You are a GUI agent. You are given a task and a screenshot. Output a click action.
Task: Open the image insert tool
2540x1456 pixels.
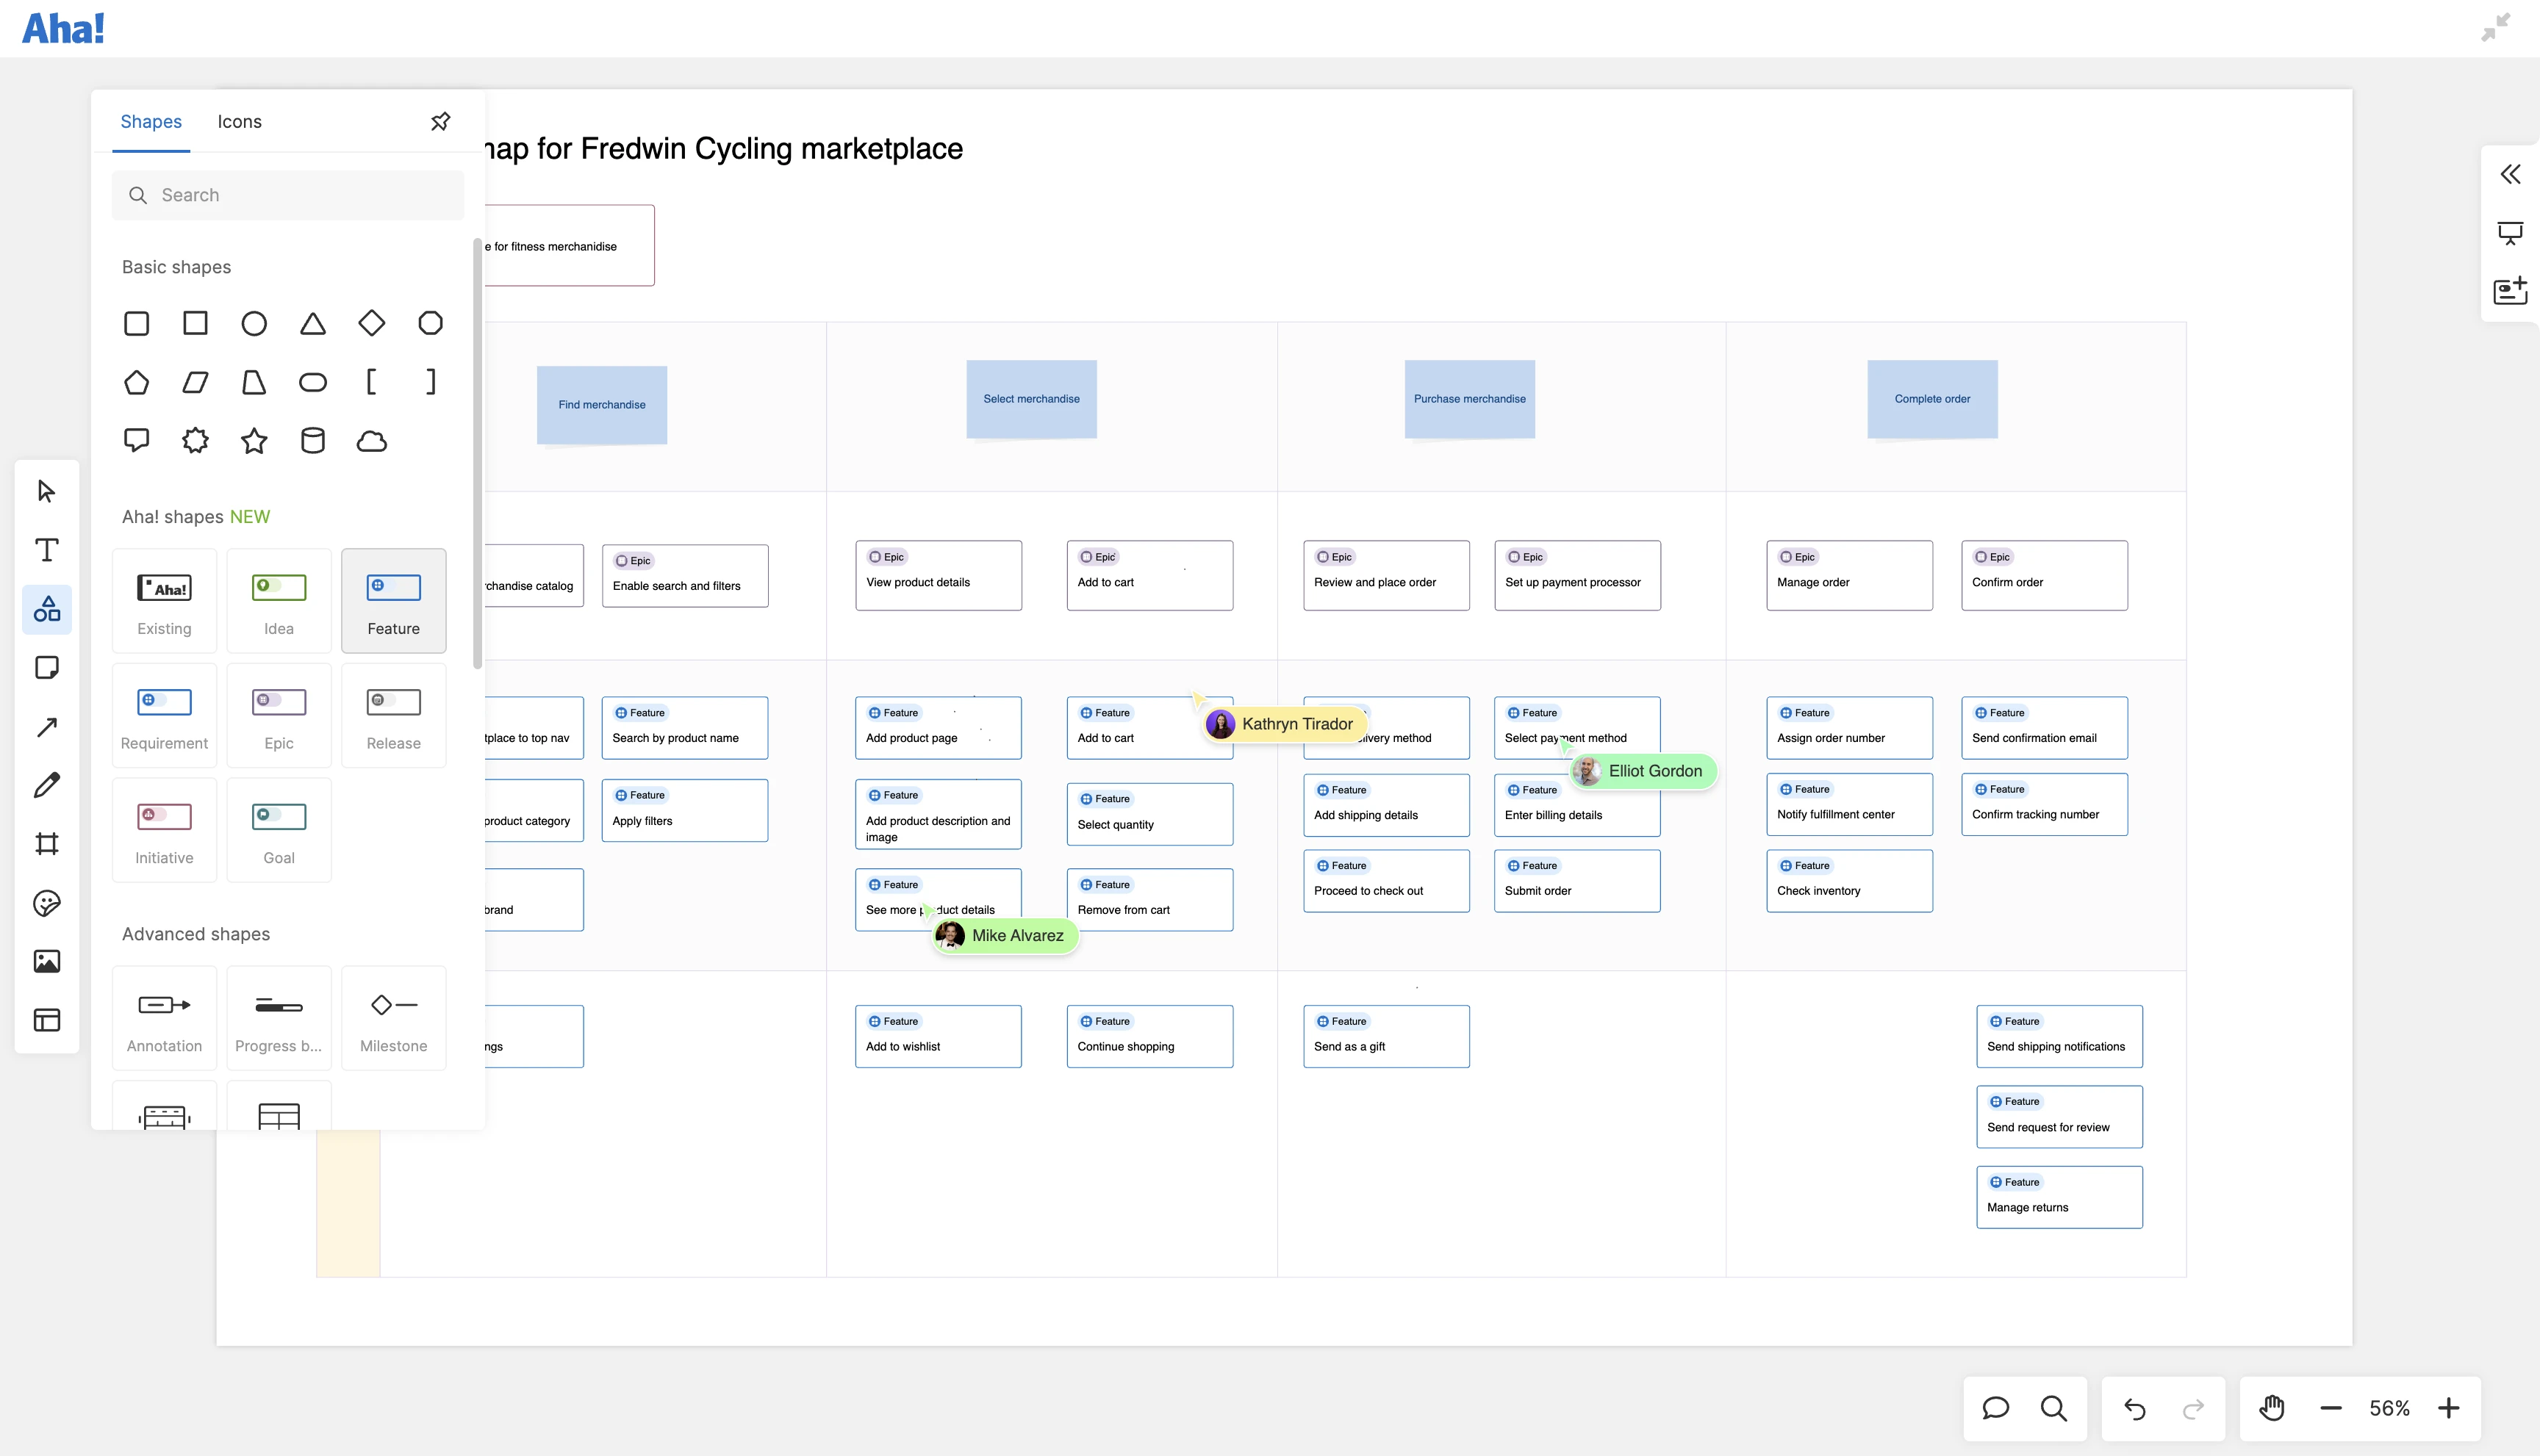pos(46,961)
